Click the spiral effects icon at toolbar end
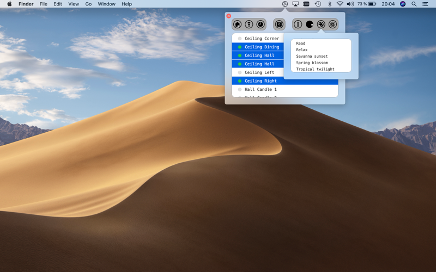This screenshot has width=436, height=272. click(332, 24)
